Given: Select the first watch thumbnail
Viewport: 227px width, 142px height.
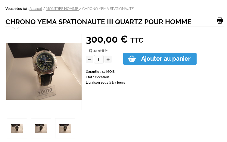Looking at the screenshot, I should (17, 128).
